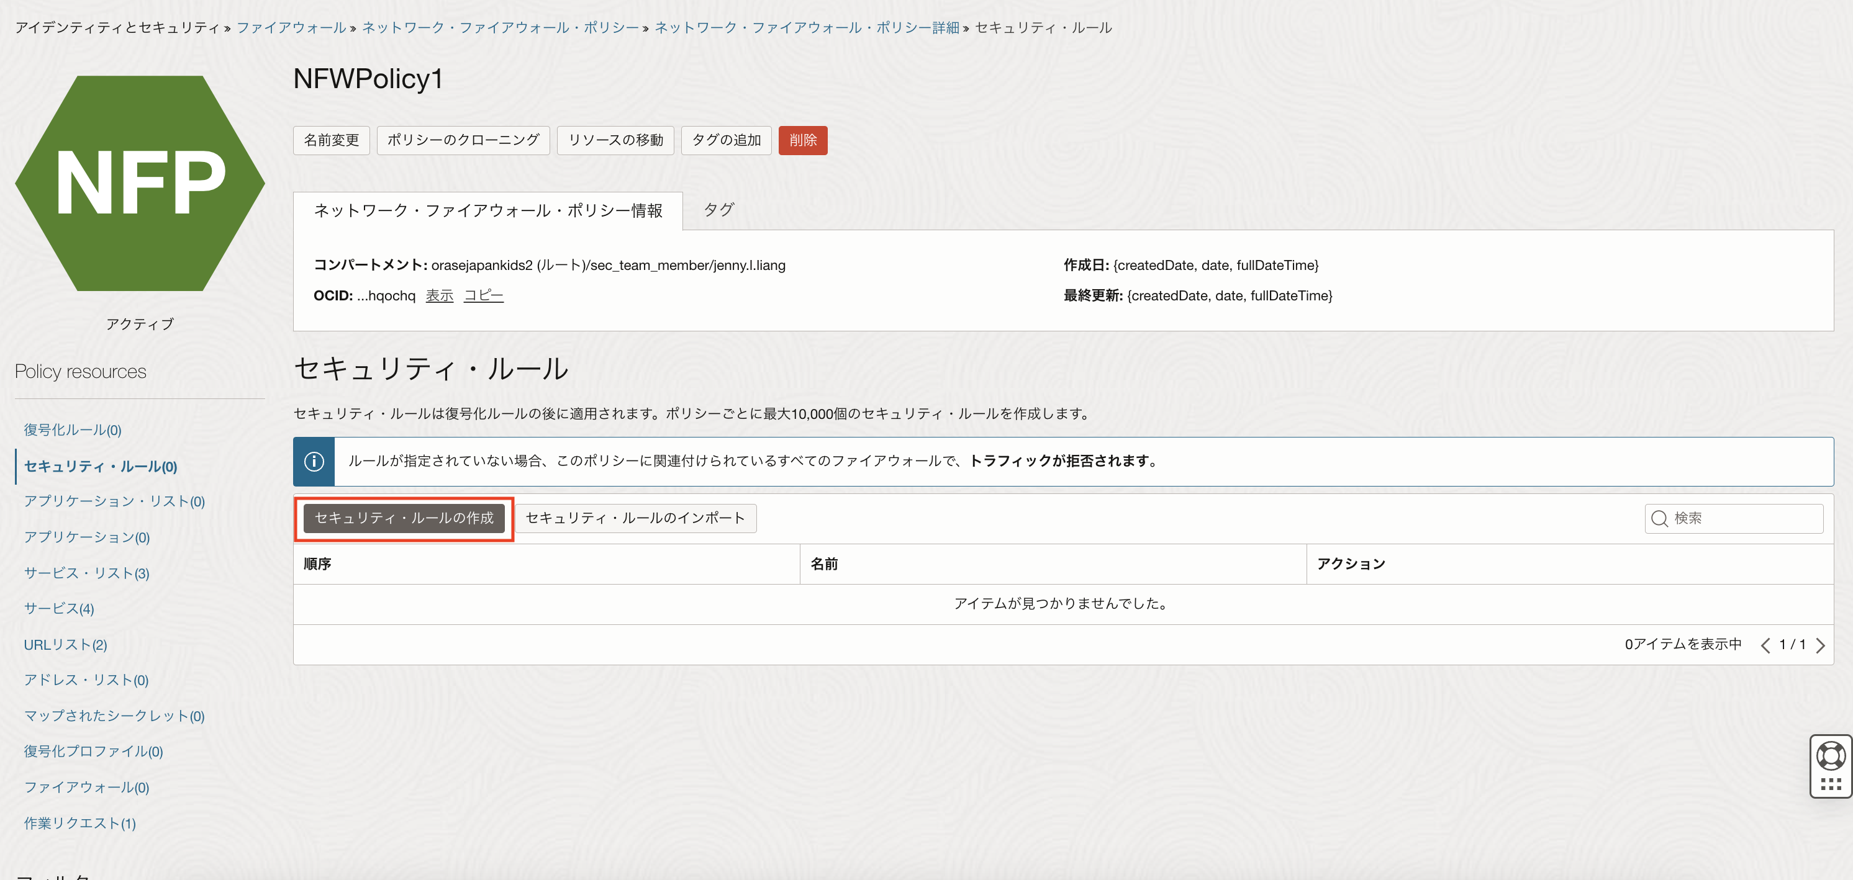Switch to the タグ tab
Image resolution: width=1853 pixels, height=880 pixels.
pyautogui.click(x=717, y=209)
